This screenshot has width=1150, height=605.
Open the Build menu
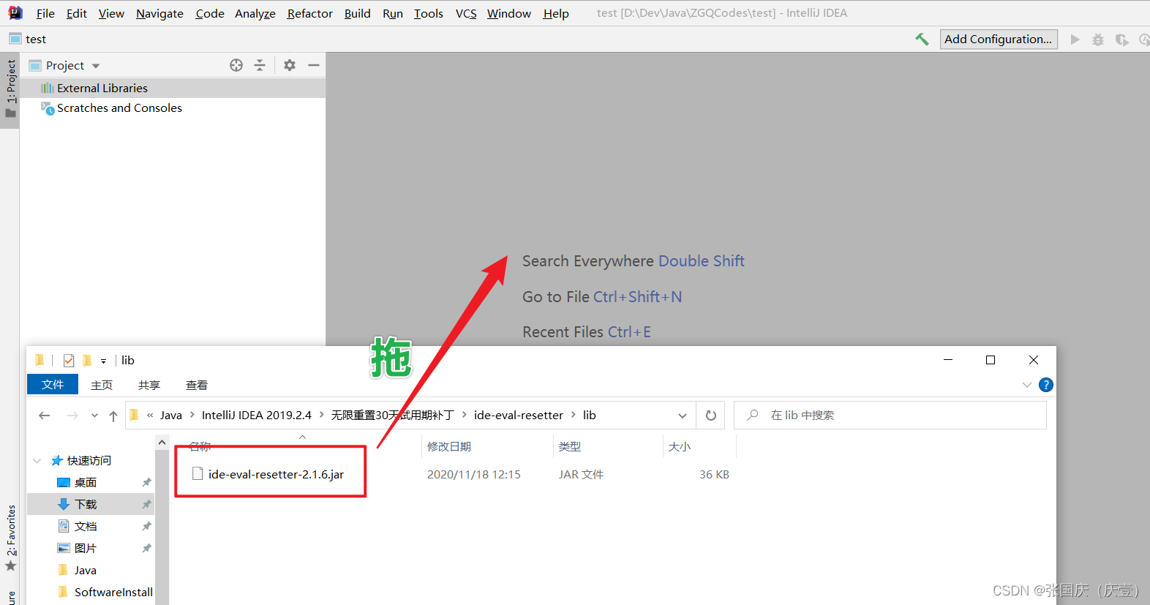click(x=358, y=13)
